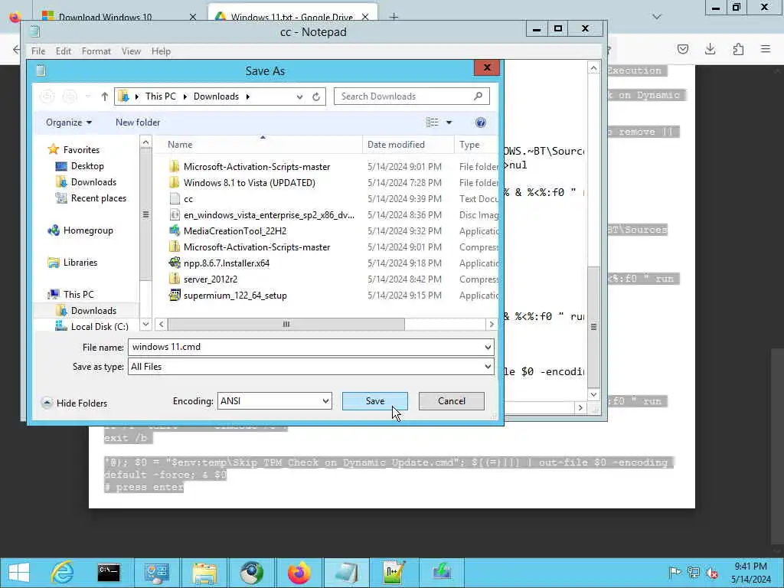Open Firefox downloads arrow icon
Screen dimensions: 784x588
pyautogui.click(x=710, y=49)
